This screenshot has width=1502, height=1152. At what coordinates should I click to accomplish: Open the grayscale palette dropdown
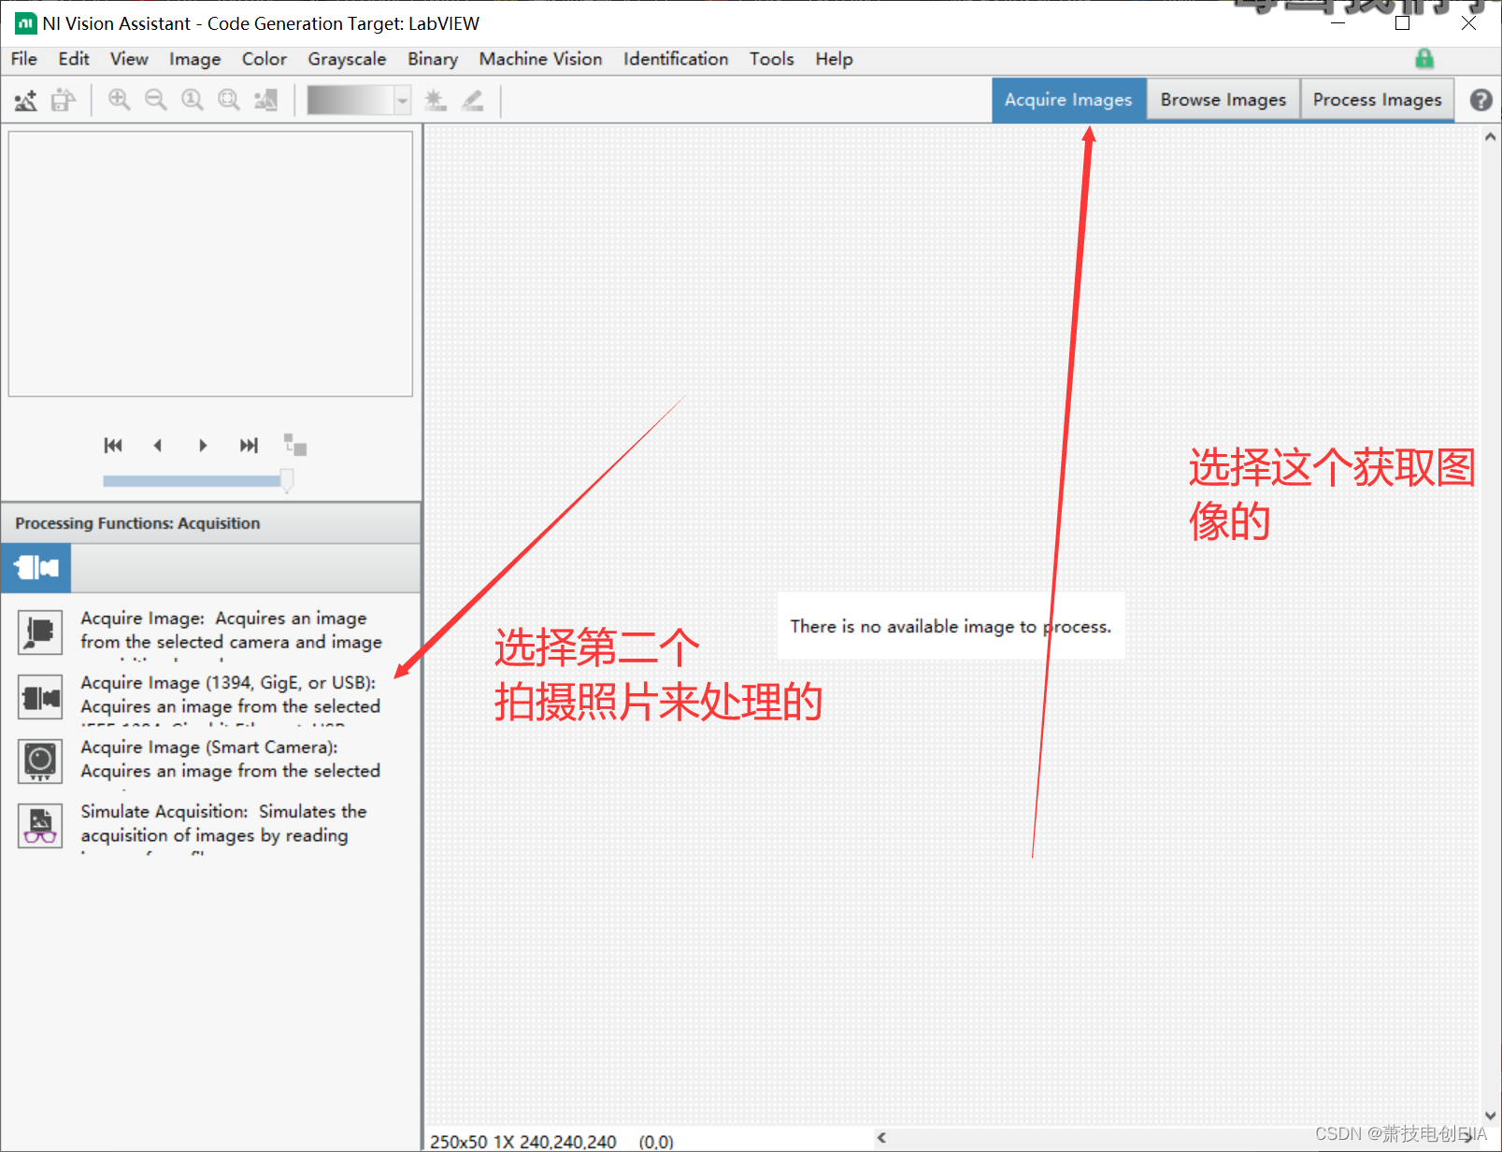pos(402,100)
